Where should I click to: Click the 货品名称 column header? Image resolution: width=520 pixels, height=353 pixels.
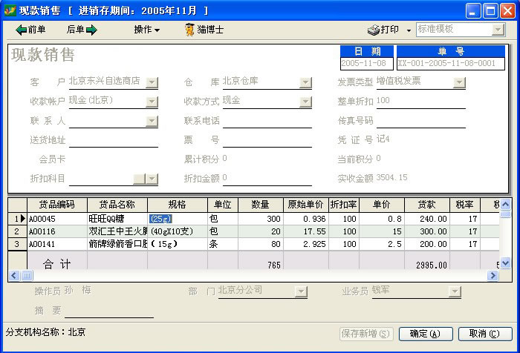[117, 204]
